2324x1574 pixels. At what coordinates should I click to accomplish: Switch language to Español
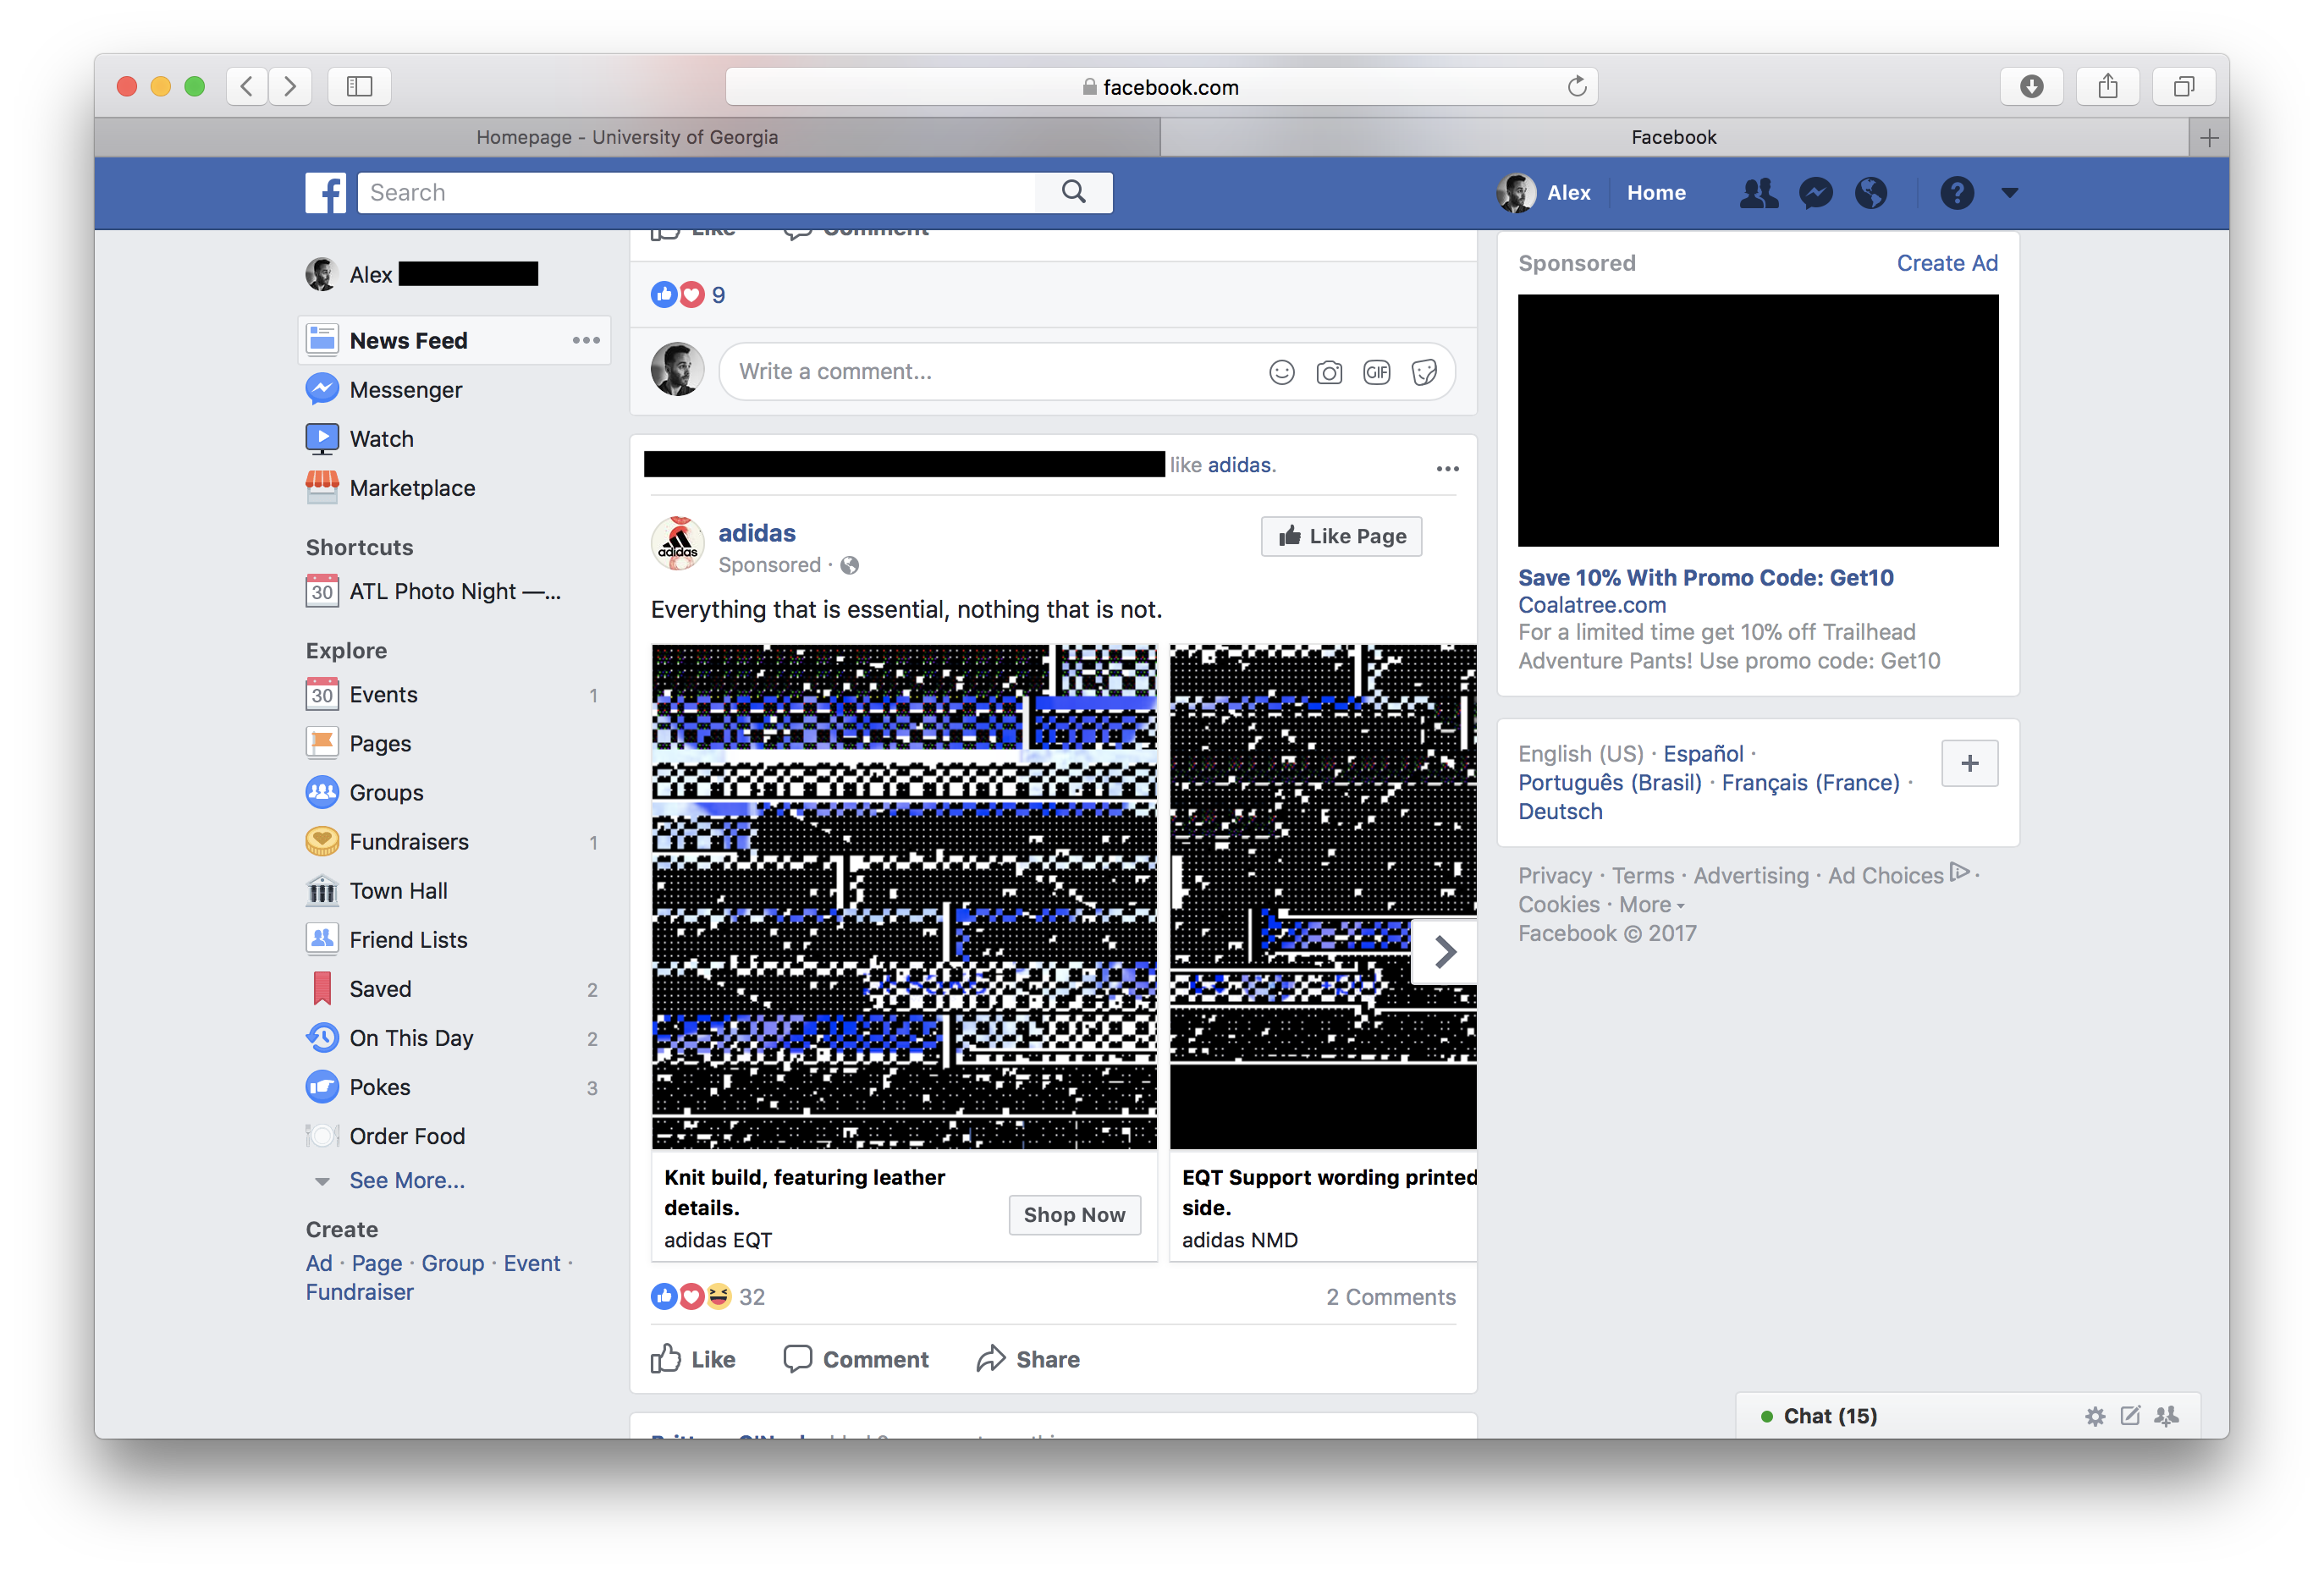[1703, 753]
